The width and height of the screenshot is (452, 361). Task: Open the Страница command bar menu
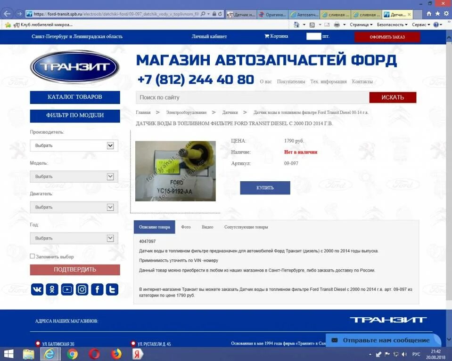[x=361, y=25]
